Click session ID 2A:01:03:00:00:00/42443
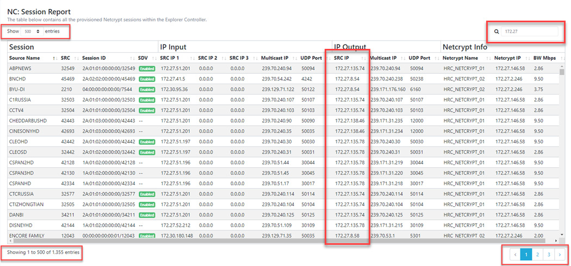This screenshot has width=571, height=266. pos(109,121)
